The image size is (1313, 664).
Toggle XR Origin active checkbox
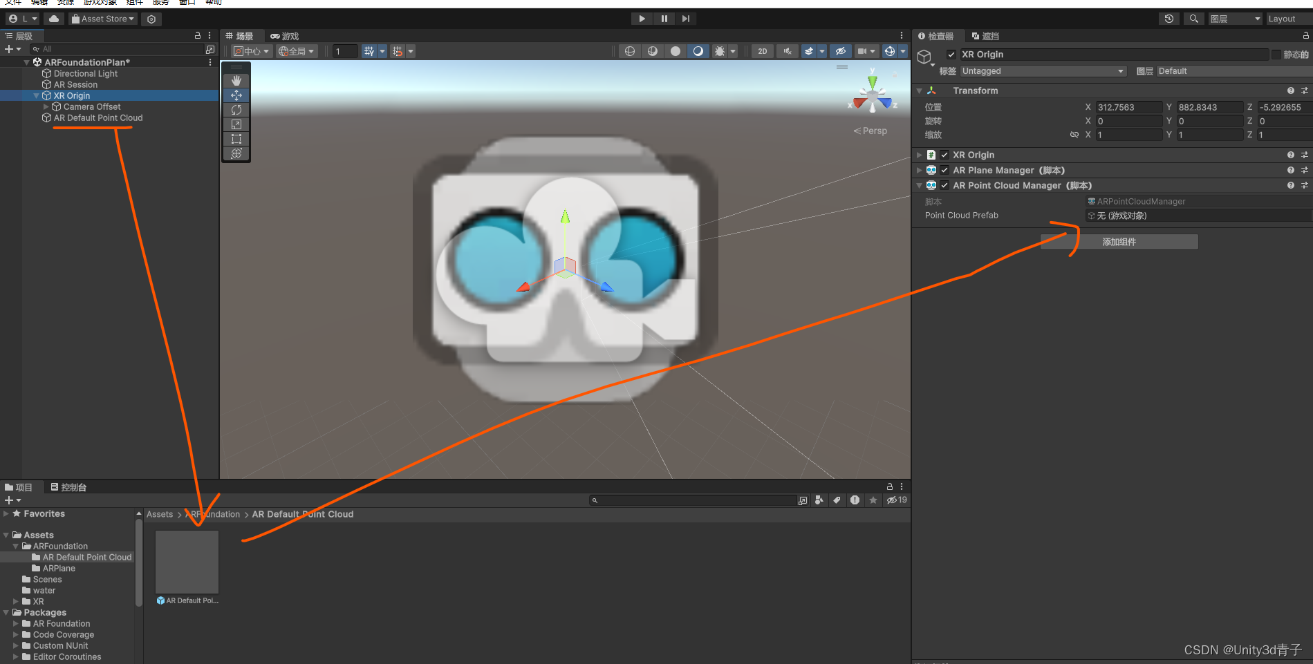pos(951,55)
